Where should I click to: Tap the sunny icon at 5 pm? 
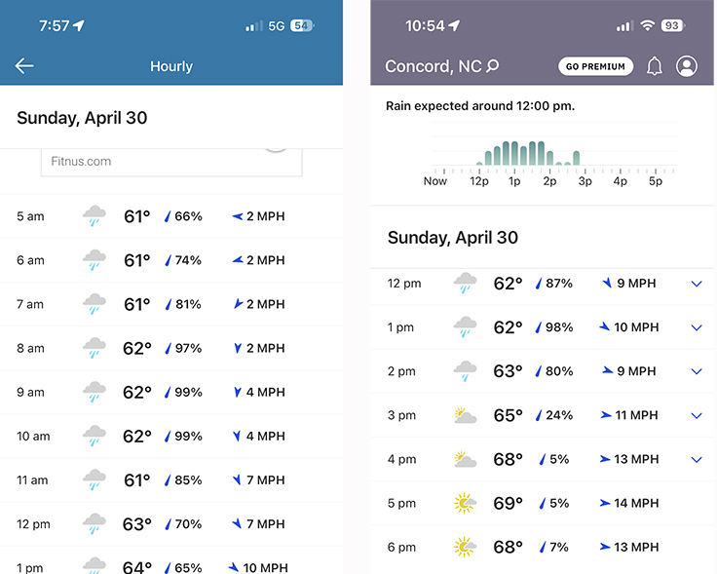coord(465,503)
